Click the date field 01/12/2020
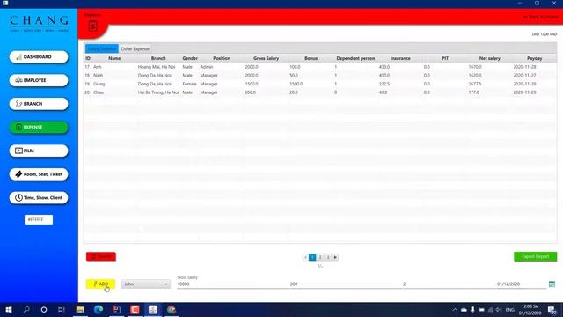The height and width of the screenshot is (317, 563). click(521, 284)
